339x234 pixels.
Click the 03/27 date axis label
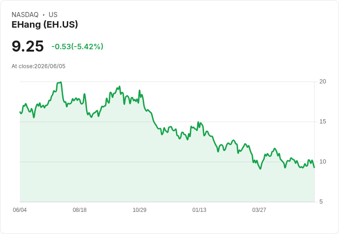[x=259, y=210]
